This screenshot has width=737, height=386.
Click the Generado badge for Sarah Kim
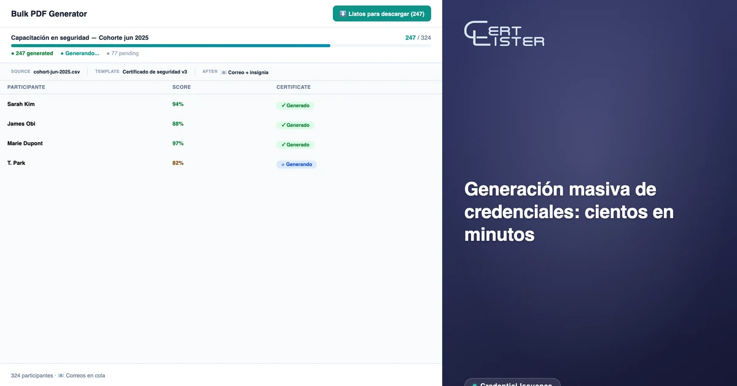coord(295,105)
